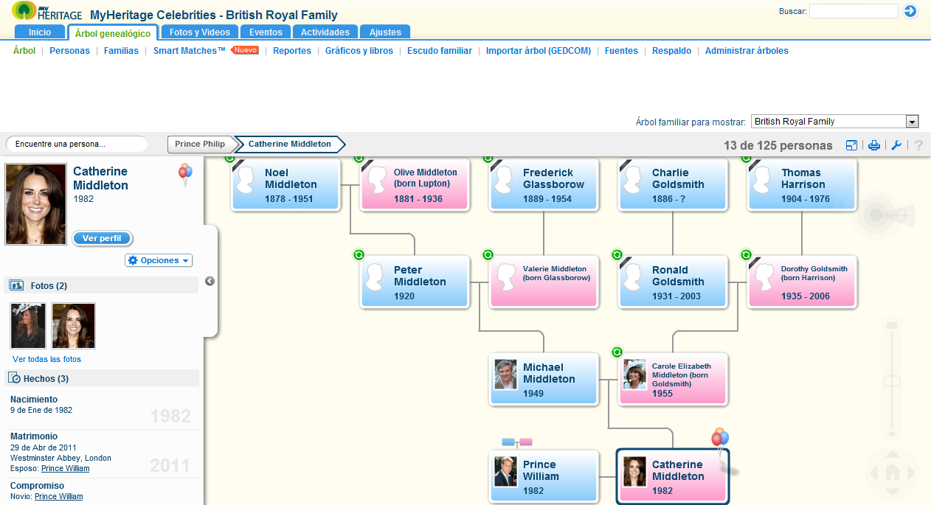Click the balloons icon in the profile panel
The height and width of the screenshot is (505, 931).
[x=185, y=175]
